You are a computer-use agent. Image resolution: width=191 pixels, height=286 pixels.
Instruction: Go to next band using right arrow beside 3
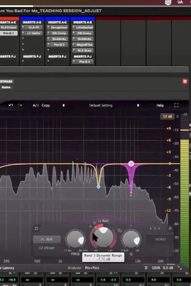(159, 228)
